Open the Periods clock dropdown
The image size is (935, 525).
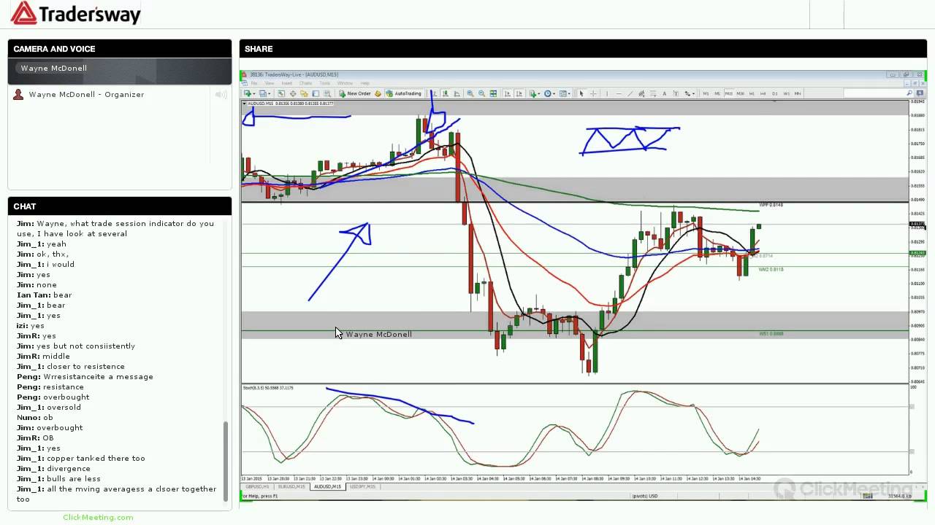(x=549, y=93)
